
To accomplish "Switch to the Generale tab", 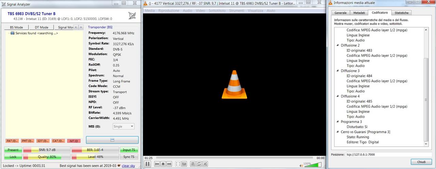I will click(x=340, y=13).
